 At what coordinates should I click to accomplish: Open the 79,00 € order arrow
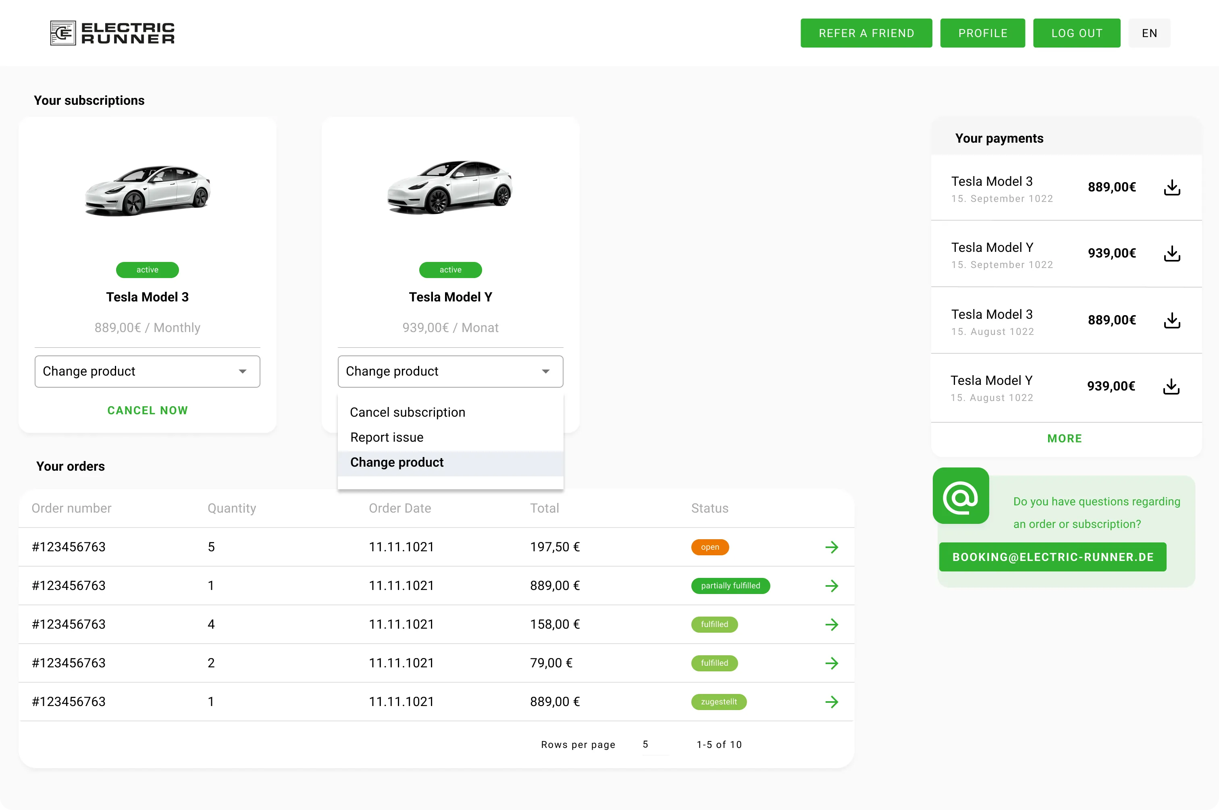[x=832, y=663]
